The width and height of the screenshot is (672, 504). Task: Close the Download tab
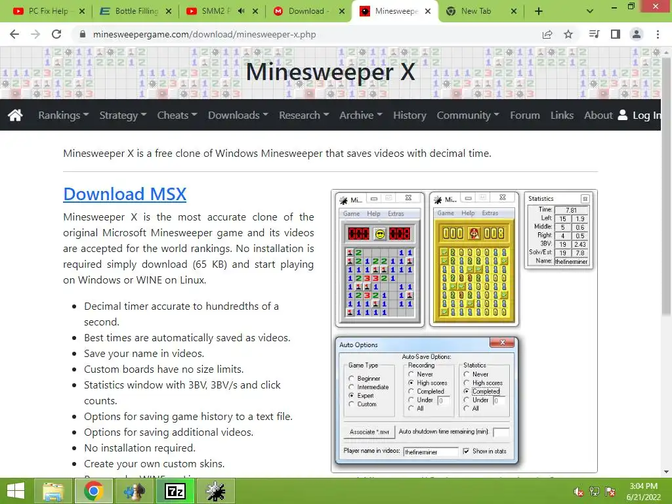pos(341,12)
